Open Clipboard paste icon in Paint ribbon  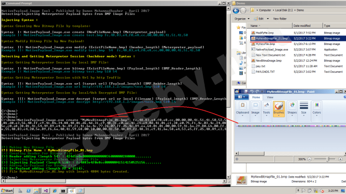[243, 105]
